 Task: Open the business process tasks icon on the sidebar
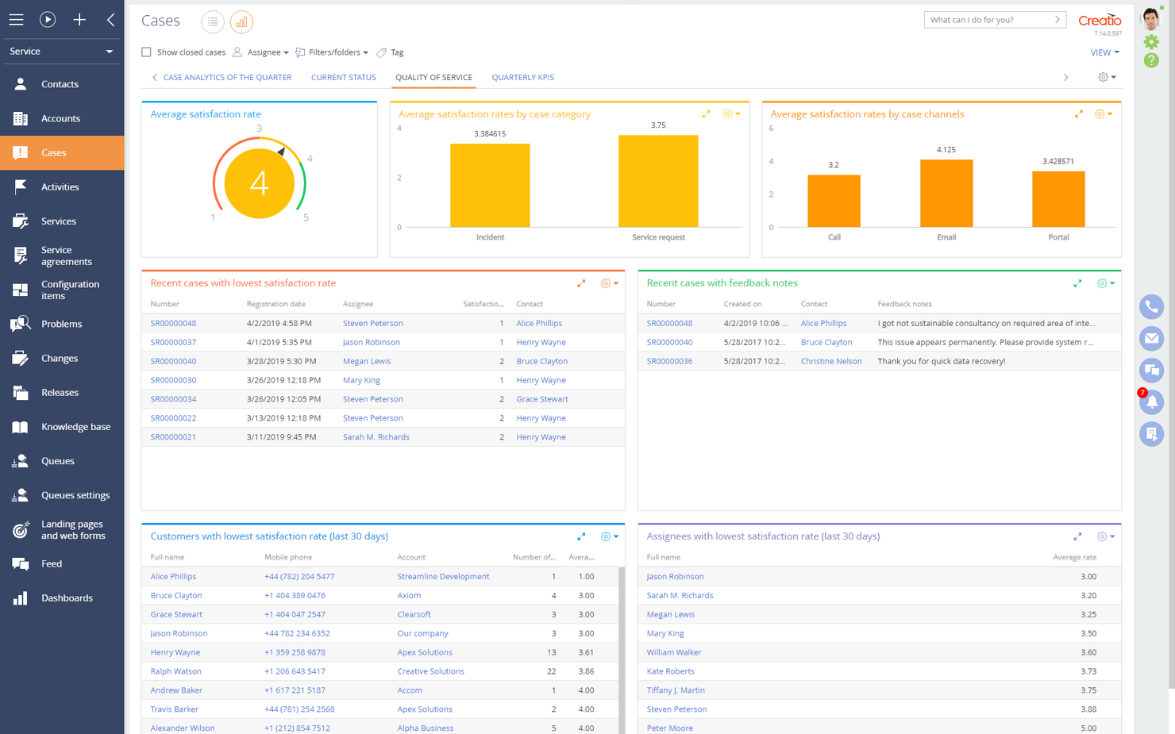click(1151, 433)
